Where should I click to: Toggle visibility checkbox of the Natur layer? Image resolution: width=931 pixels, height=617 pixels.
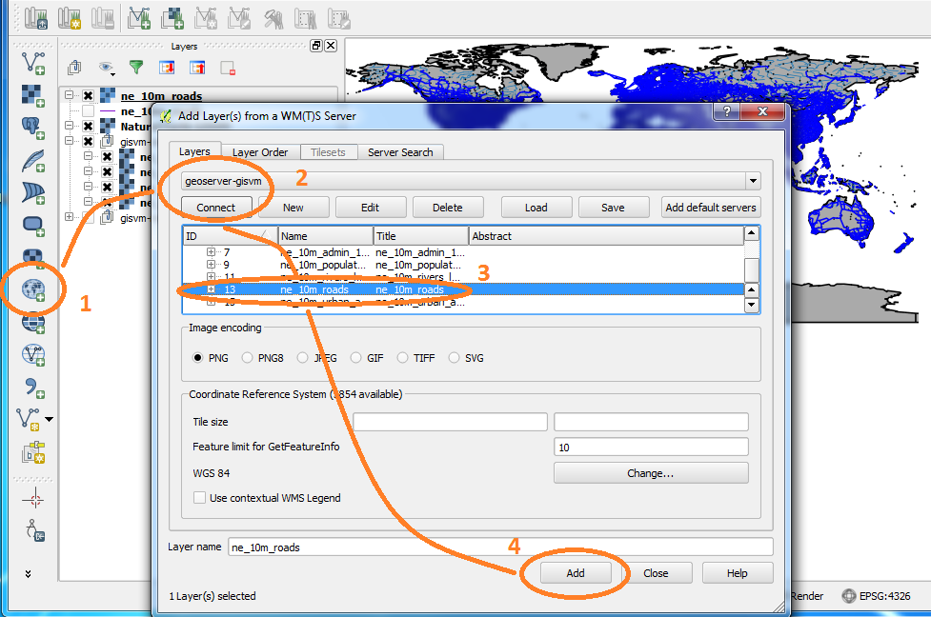pos(88,126)
